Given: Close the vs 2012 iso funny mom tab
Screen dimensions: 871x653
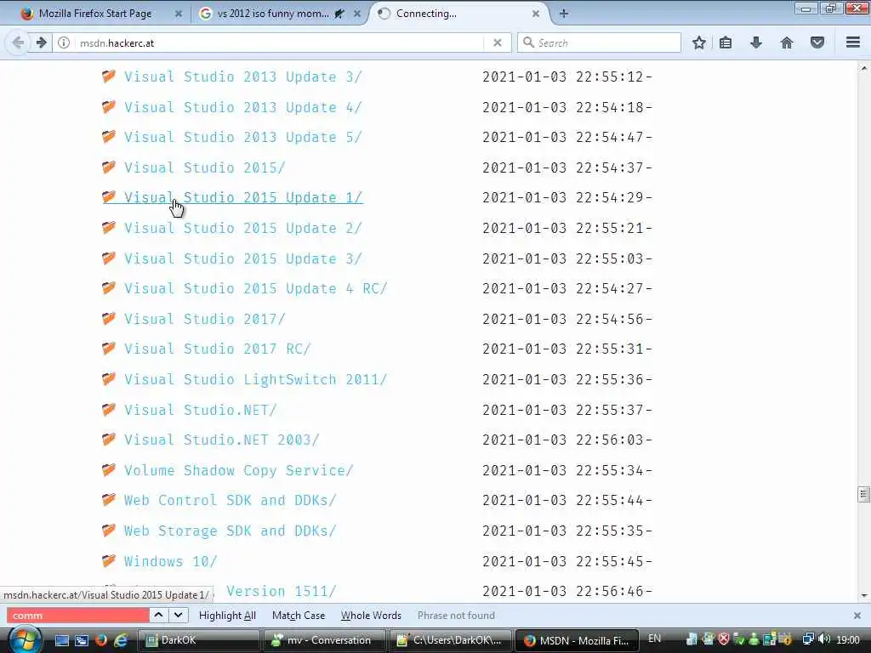Looking at the screenshot, I should (x=357, y=14).
